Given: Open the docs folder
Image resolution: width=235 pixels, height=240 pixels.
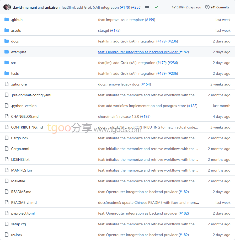Looking at the screenshot, I should [15, 41].
